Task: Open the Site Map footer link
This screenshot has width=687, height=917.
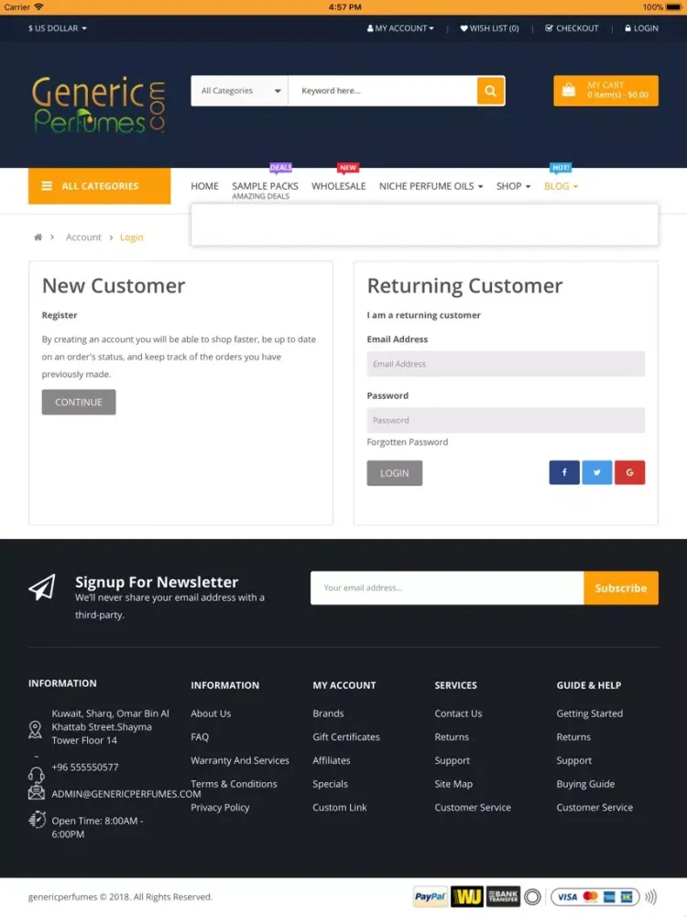Action: click(454, 784)
